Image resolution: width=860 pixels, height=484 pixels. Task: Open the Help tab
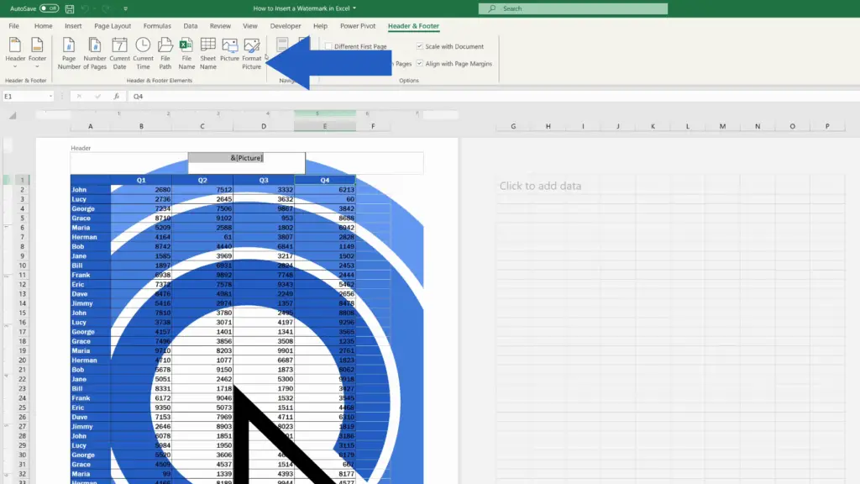(x=320, y=26)
